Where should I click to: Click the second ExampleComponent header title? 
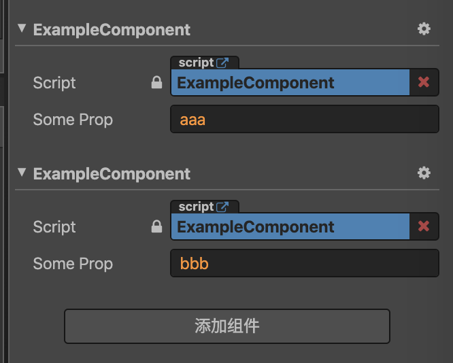coord(112,173)
